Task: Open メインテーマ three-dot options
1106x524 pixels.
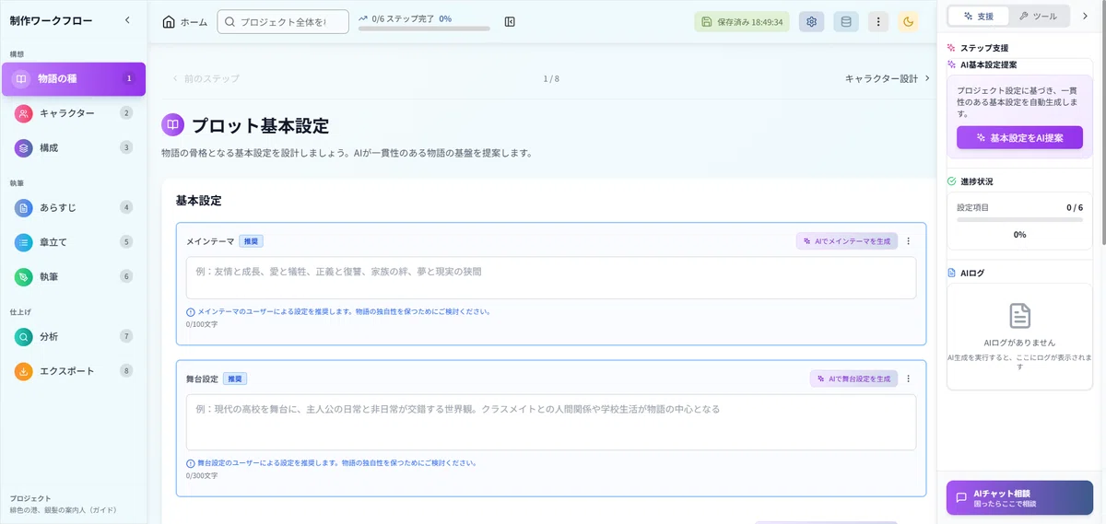Action: pyautogui.click(x=909, y=241)
